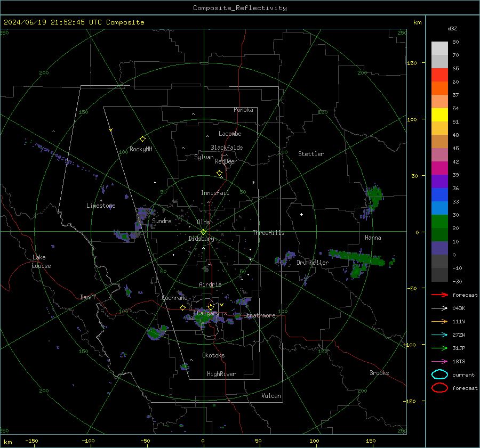Select the yellow diamond marker below Cochrane

pyautogui.click(x=183, y=307)
